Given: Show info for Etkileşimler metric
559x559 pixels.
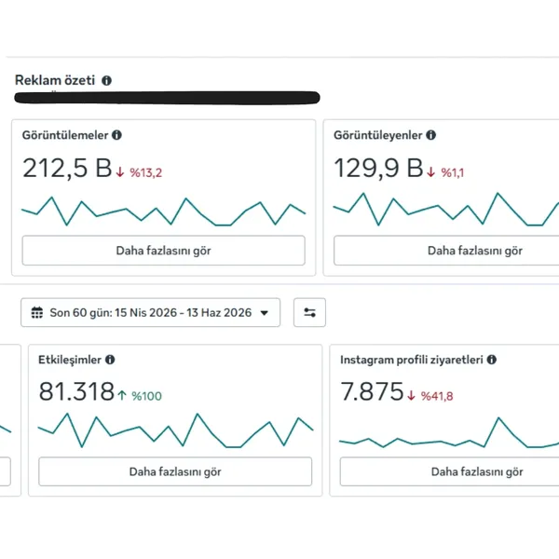Looking at the screenshot, I should (110, 360).
